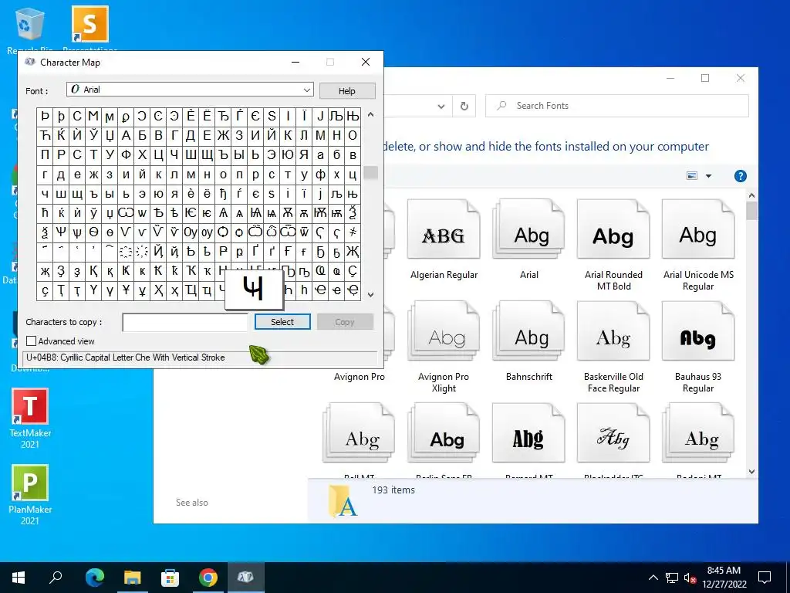Click character grid scroll down arrow
This screenshot has height=593, width=790.
tap(371, 294)
